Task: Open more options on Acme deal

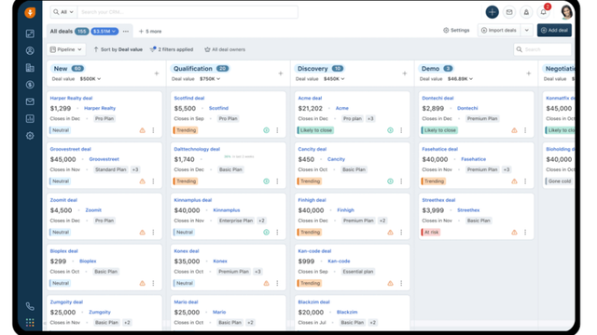Action: (401, 130)
